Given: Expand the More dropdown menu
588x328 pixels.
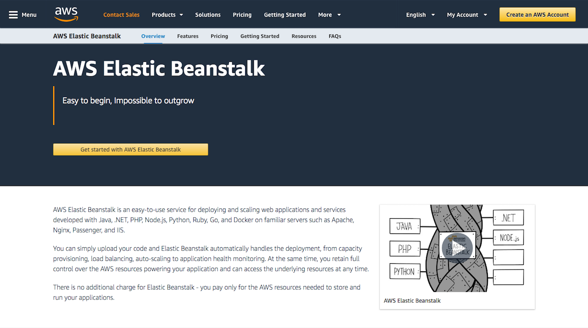Looking at the screenshot, I should pos(329,15).
